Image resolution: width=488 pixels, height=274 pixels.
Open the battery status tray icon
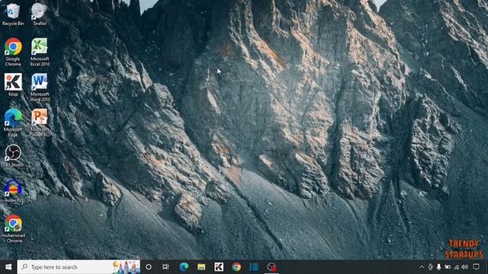[x=448, y=267]
